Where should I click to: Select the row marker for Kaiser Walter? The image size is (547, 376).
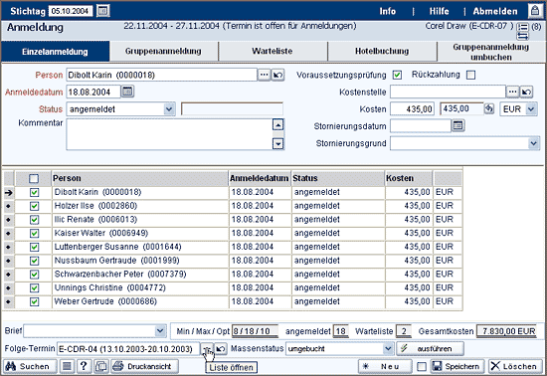click(x=8, y=234)
